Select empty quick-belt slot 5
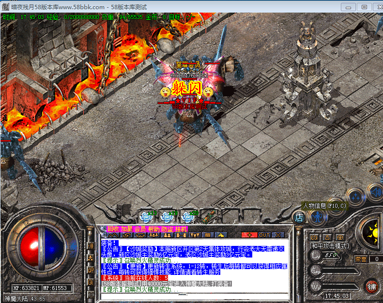 click(231, 216)
